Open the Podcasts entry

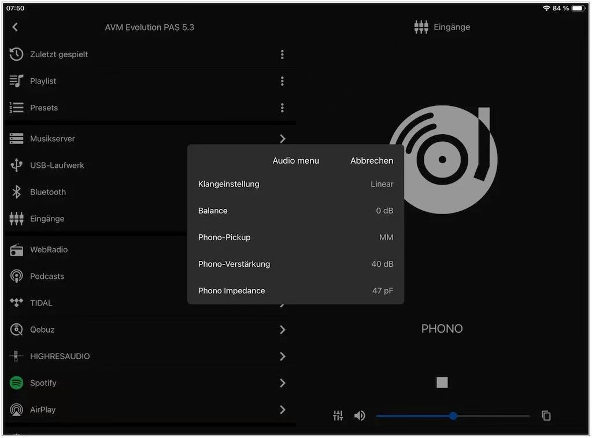pos(47,277)
